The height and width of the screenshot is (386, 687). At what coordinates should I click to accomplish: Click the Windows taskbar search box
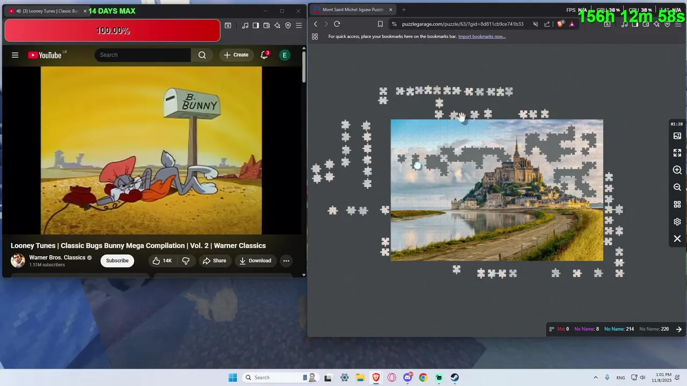point(280,377)
